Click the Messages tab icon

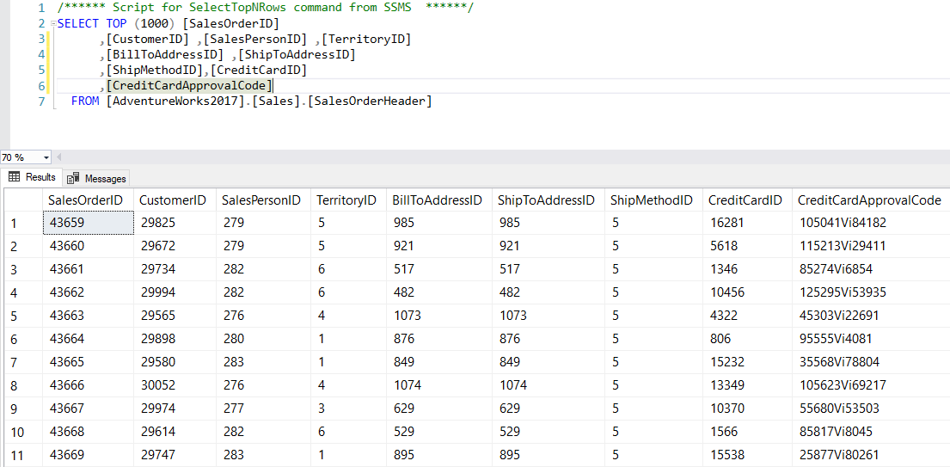(x=73, y=178)
